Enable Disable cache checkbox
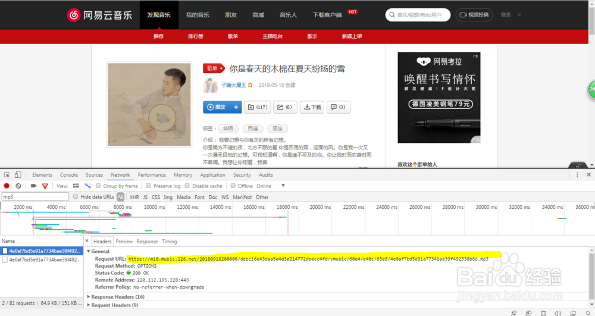 (187, 186)
